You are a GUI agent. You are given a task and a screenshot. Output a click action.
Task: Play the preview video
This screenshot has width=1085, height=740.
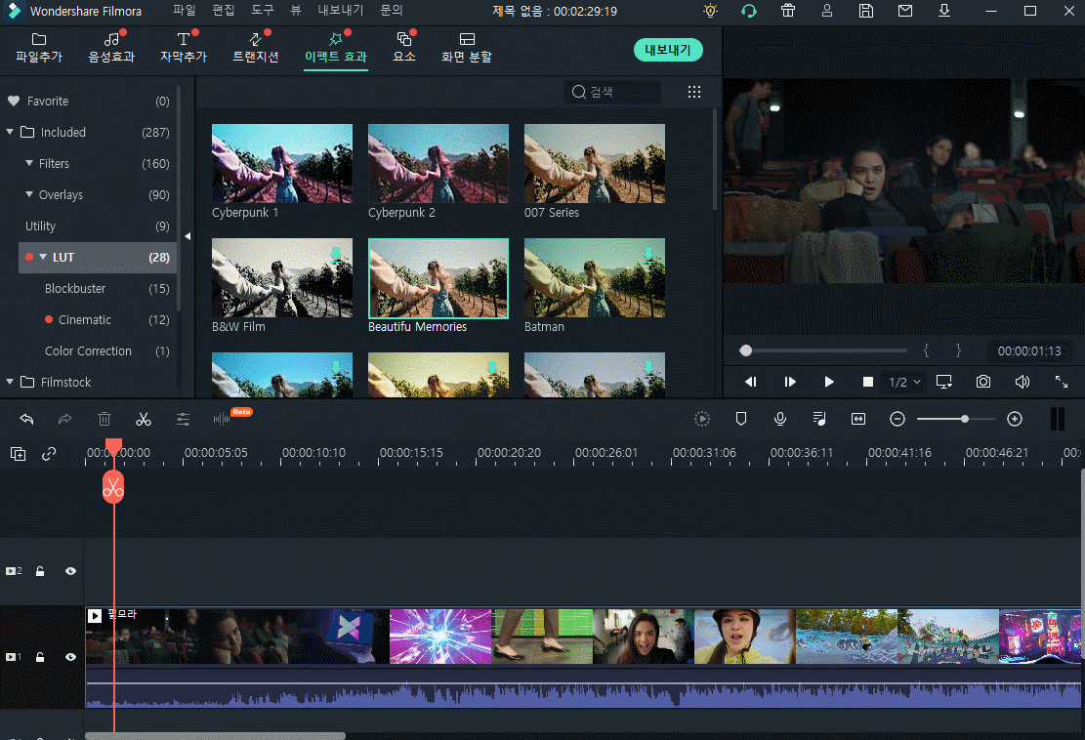click(x=828, y=382)
